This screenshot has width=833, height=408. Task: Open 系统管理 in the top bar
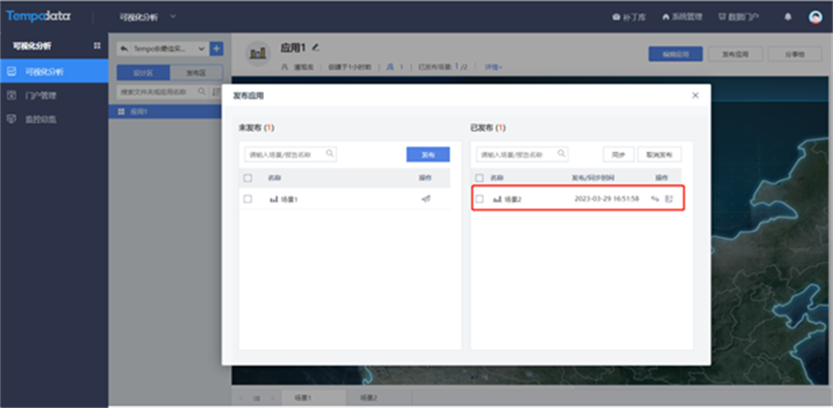point(683,17)
